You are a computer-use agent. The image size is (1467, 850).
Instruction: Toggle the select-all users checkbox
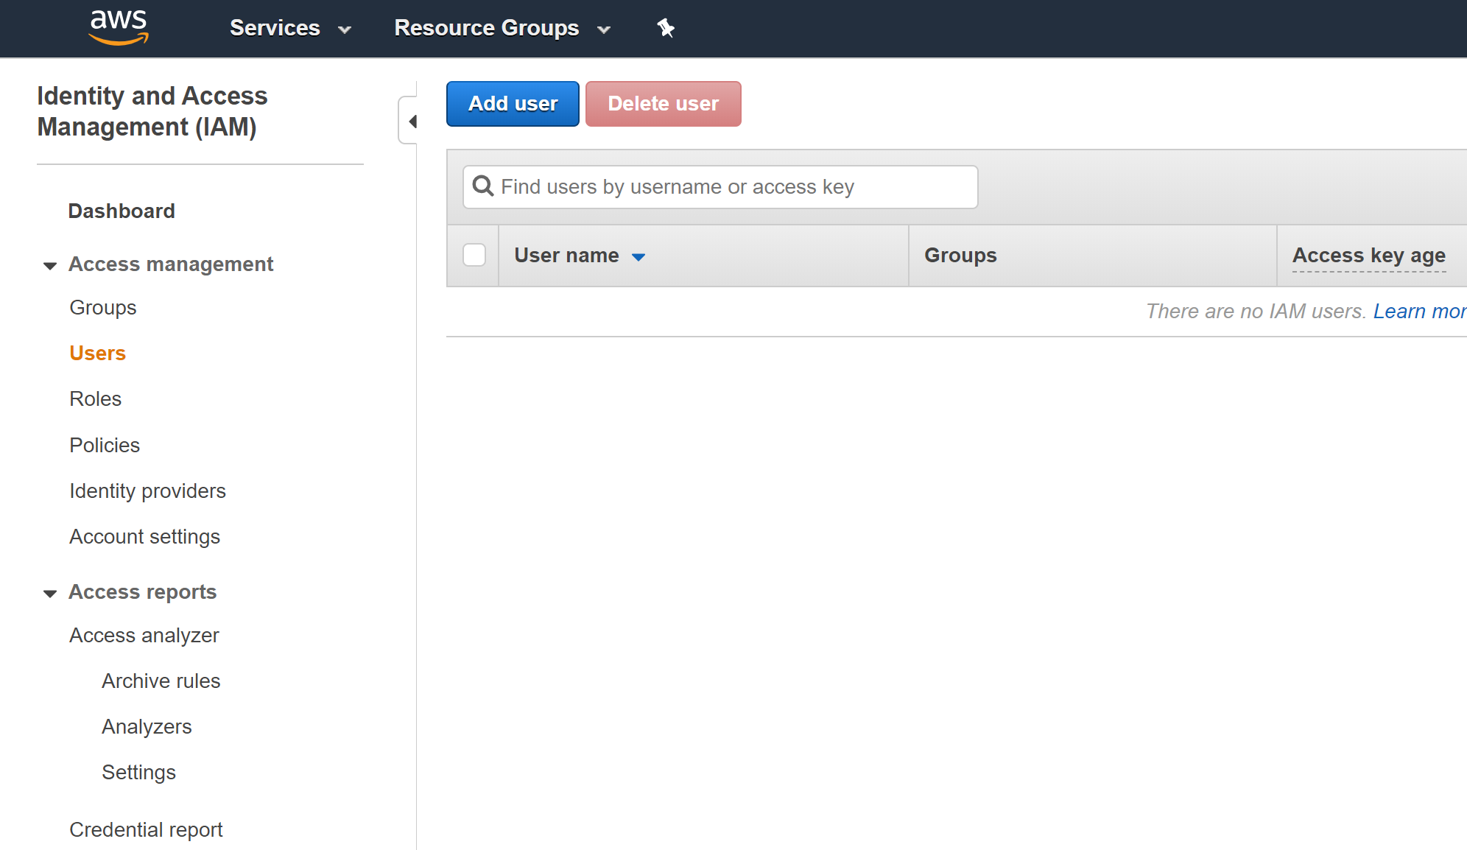474,255
